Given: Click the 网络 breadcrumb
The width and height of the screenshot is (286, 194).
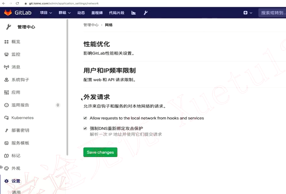Looking at the screenshot, I should pos(109,25).
